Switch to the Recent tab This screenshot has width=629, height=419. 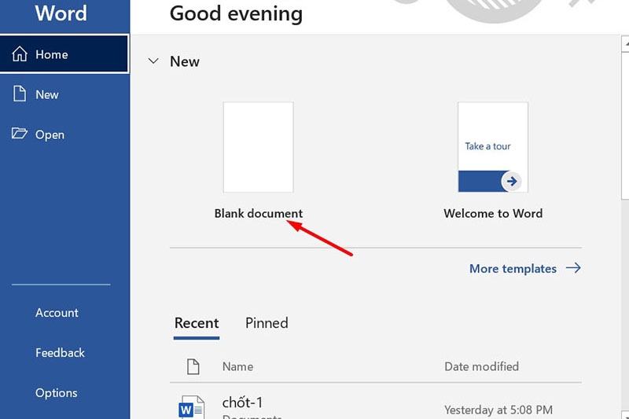(x=197, y=324)
